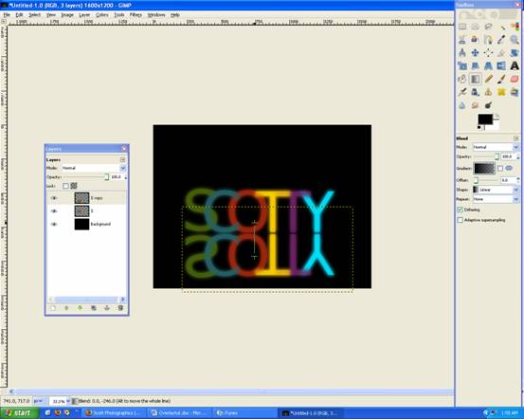Open gradient Repeat dropdown
524x419 pixels.
click(496, 199)
